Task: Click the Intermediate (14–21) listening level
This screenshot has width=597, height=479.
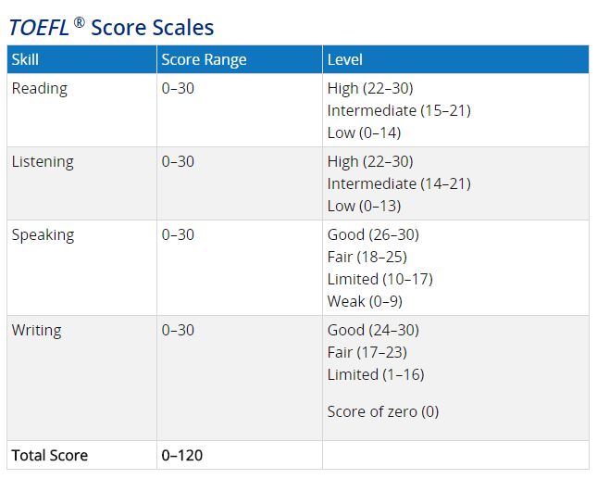Action: click(x=399, y=184)
